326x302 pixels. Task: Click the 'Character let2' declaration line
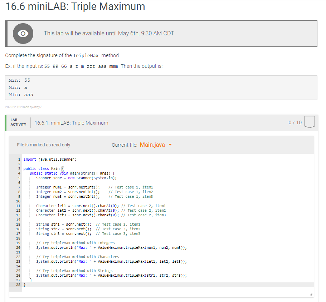click(x=101, y=210)
